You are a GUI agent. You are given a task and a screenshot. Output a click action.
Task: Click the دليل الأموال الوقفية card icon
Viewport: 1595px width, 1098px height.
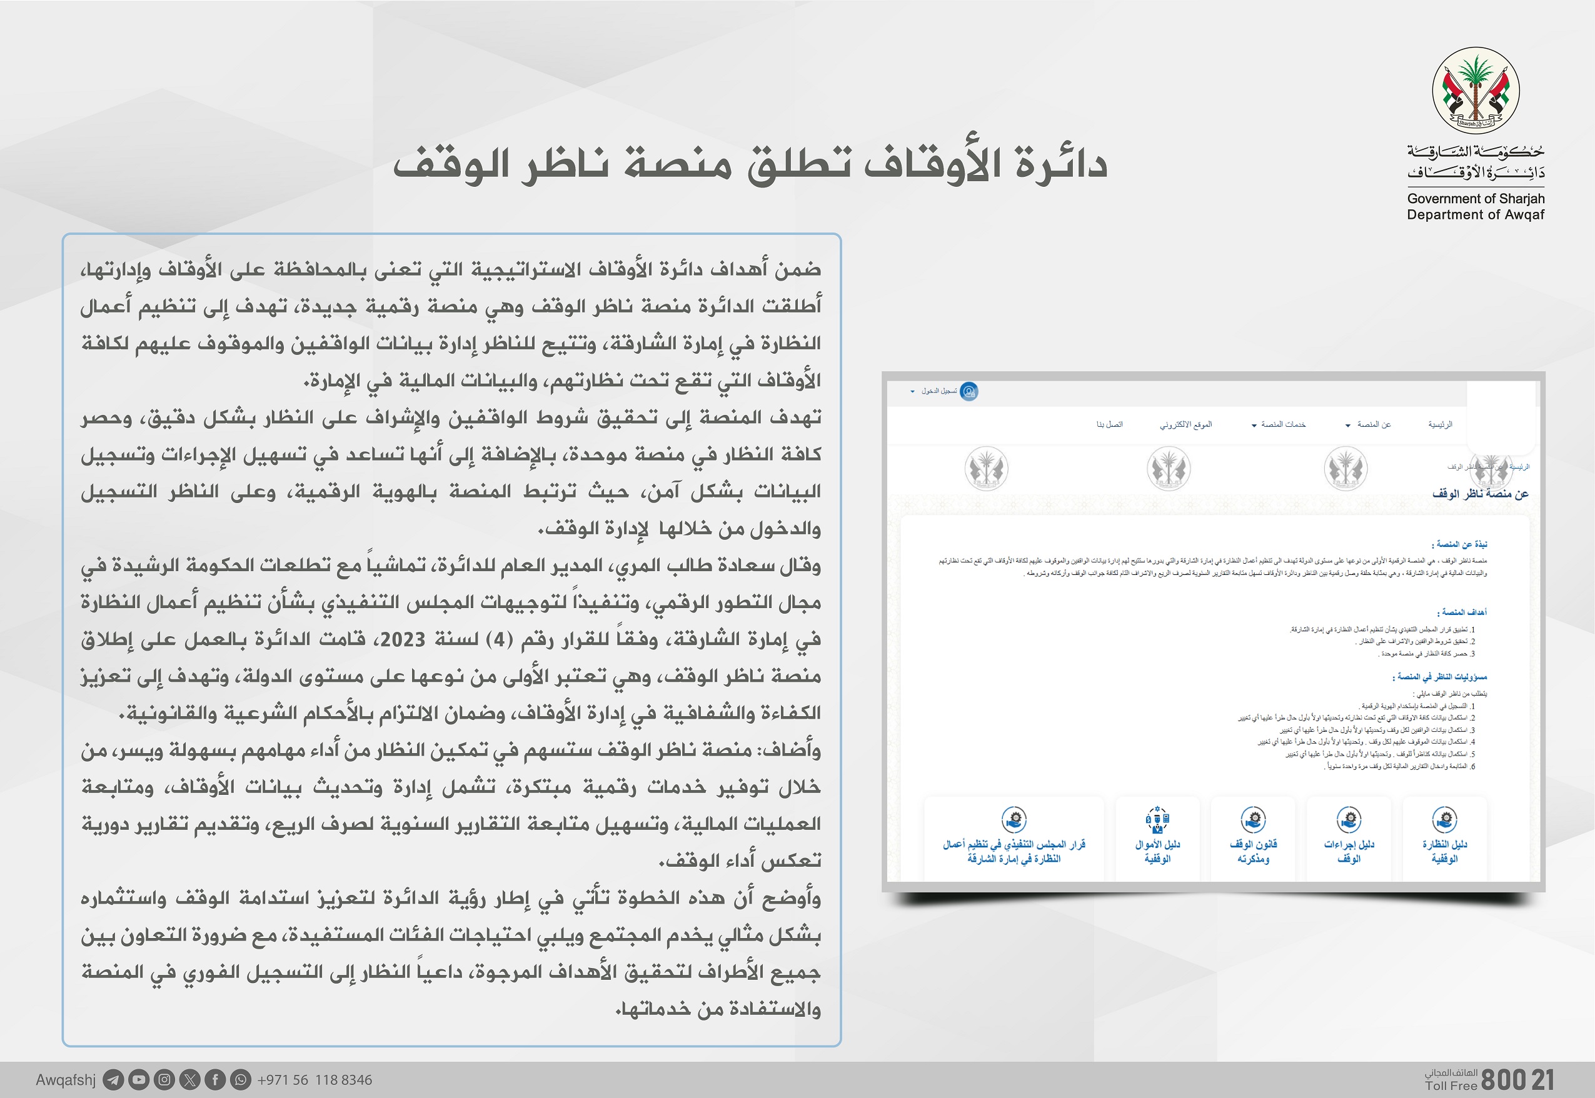click(x=1158, y=819)
